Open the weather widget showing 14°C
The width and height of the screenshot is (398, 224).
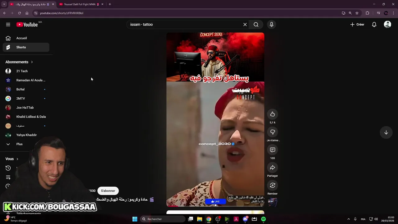16,219
